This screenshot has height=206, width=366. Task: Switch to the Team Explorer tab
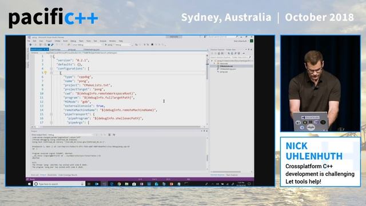coord(232,175)
